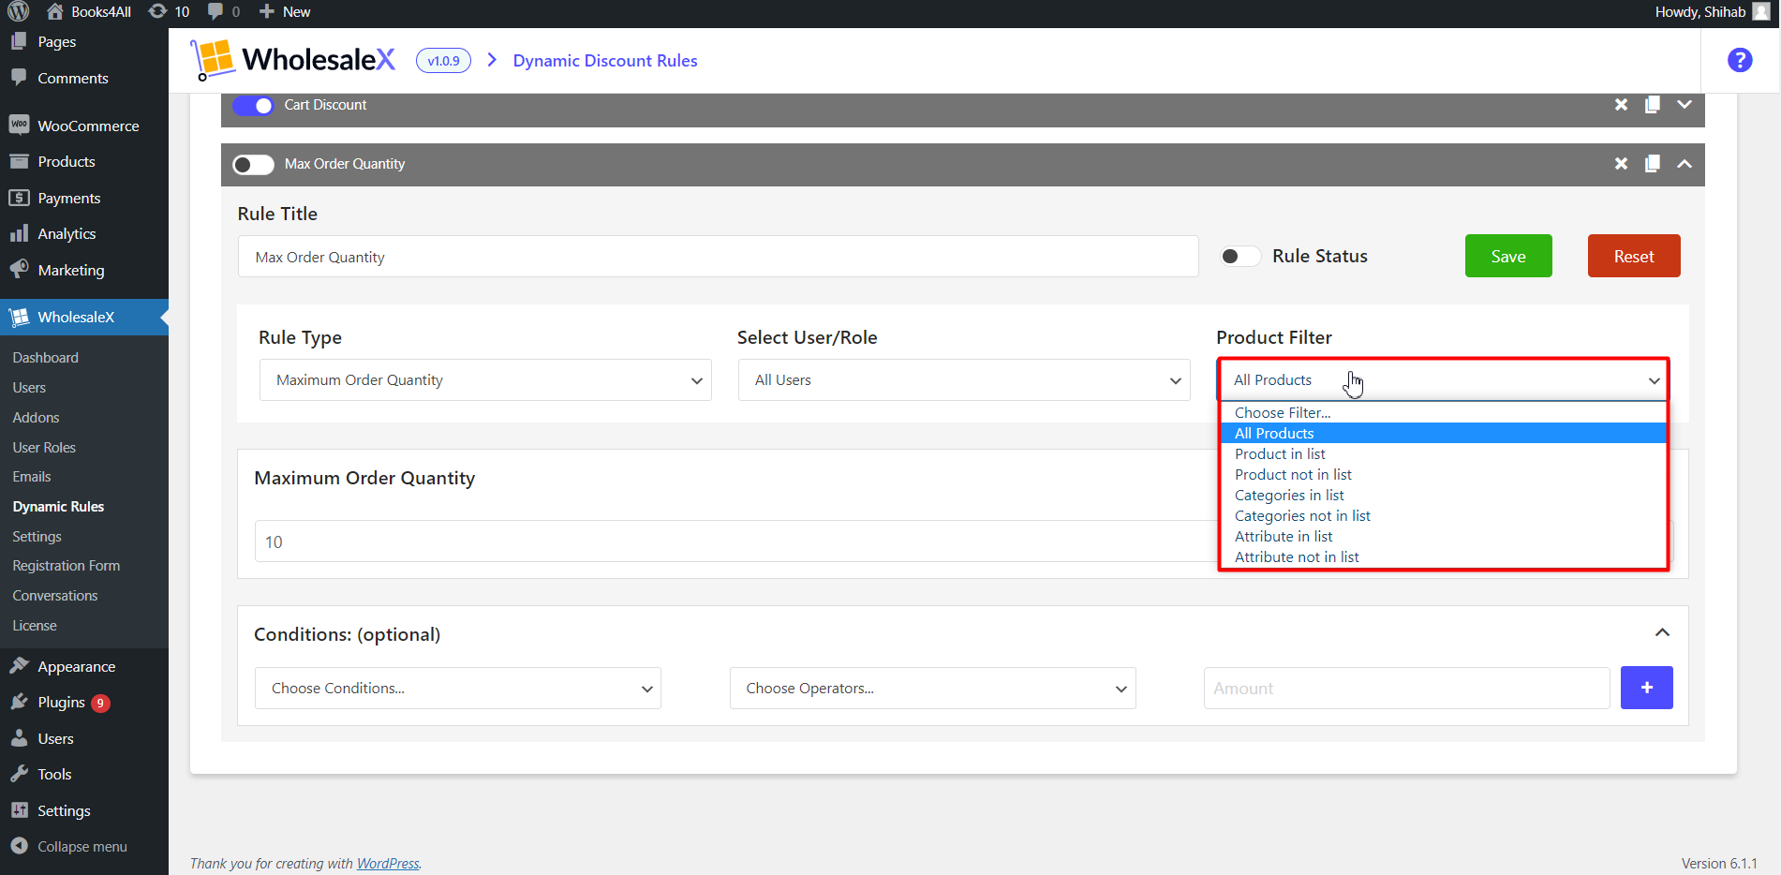The width and height of the screenshot is (1781, 875).
Task: Open the Addons submenu item
Action: [36, 417]
